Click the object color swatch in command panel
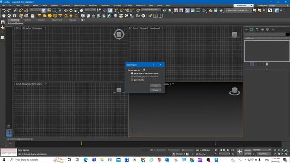This screenshot has height=163, width=290. coord(288,34)
